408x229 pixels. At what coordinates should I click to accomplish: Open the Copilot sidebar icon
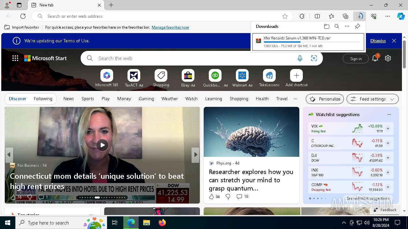click(x=401, y=16)
